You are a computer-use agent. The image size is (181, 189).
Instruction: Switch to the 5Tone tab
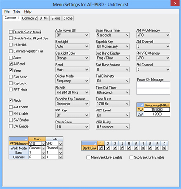tap(68, 18)
